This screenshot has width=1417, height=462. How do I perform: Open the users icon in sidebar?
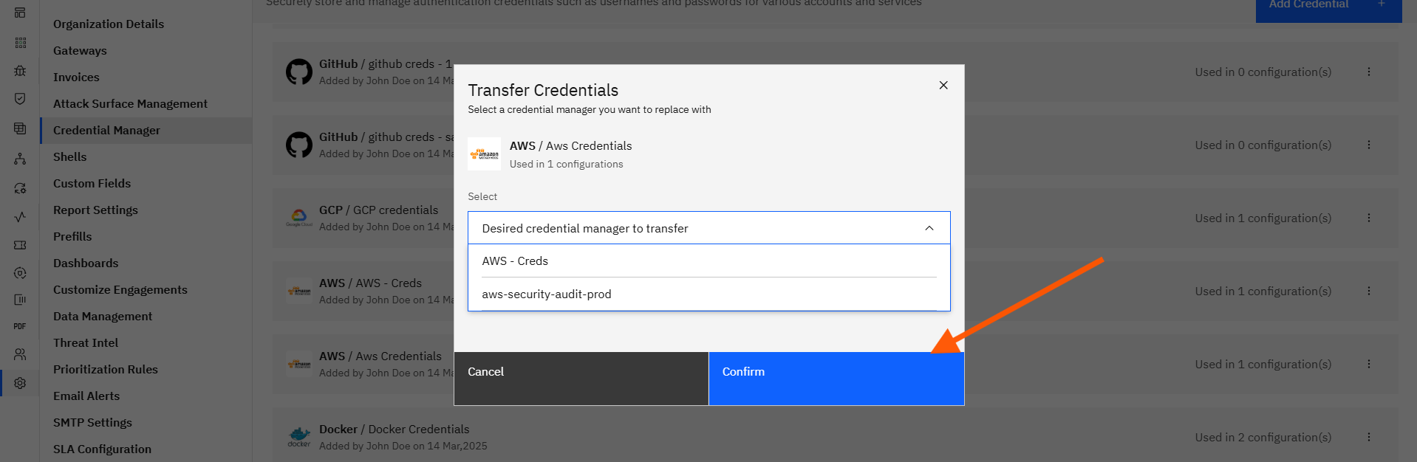click(x=20, y=355)
